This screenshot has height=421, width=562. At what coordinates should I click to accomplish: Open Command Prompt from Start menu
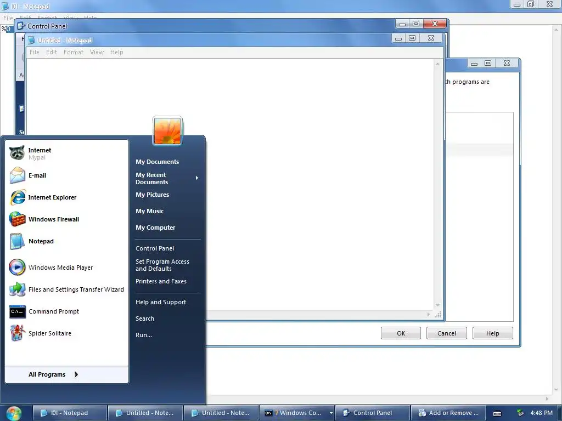click(x=66, y=311)
